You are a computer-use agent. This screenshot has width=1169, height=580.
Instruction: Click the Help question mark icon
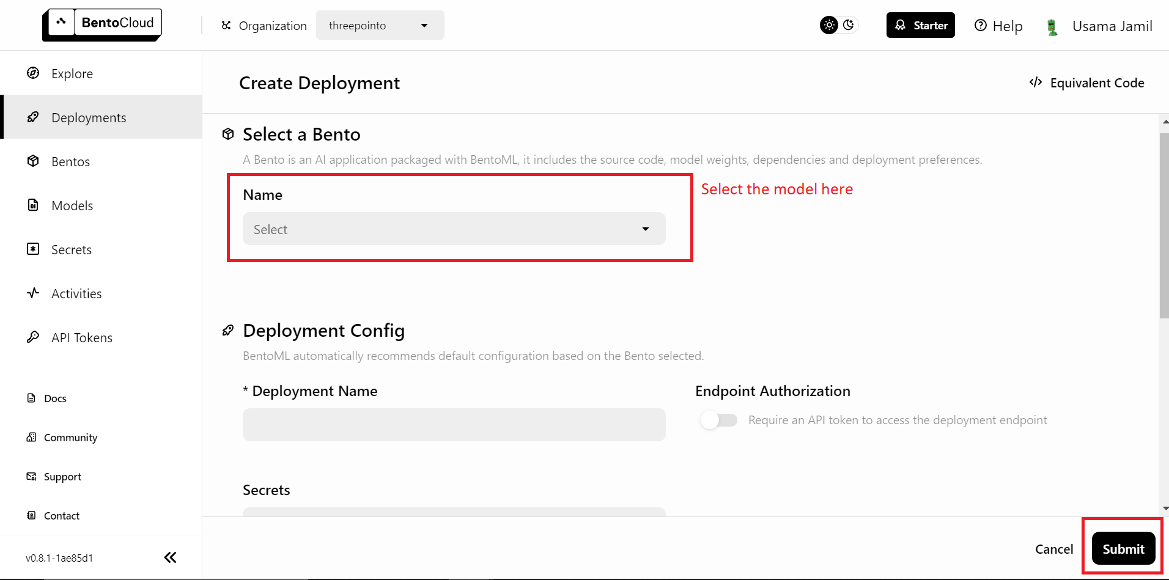coord(981,25)
